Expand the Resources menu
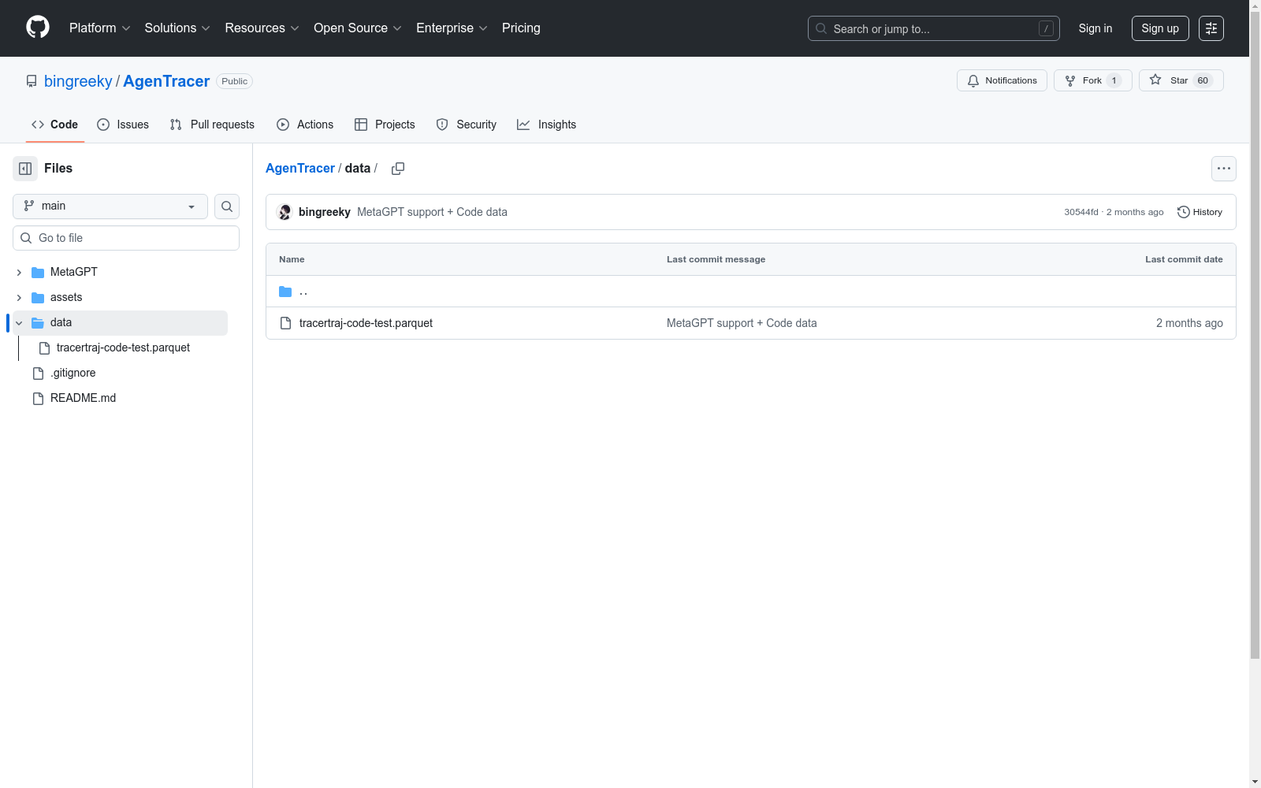 coord(262,28)
